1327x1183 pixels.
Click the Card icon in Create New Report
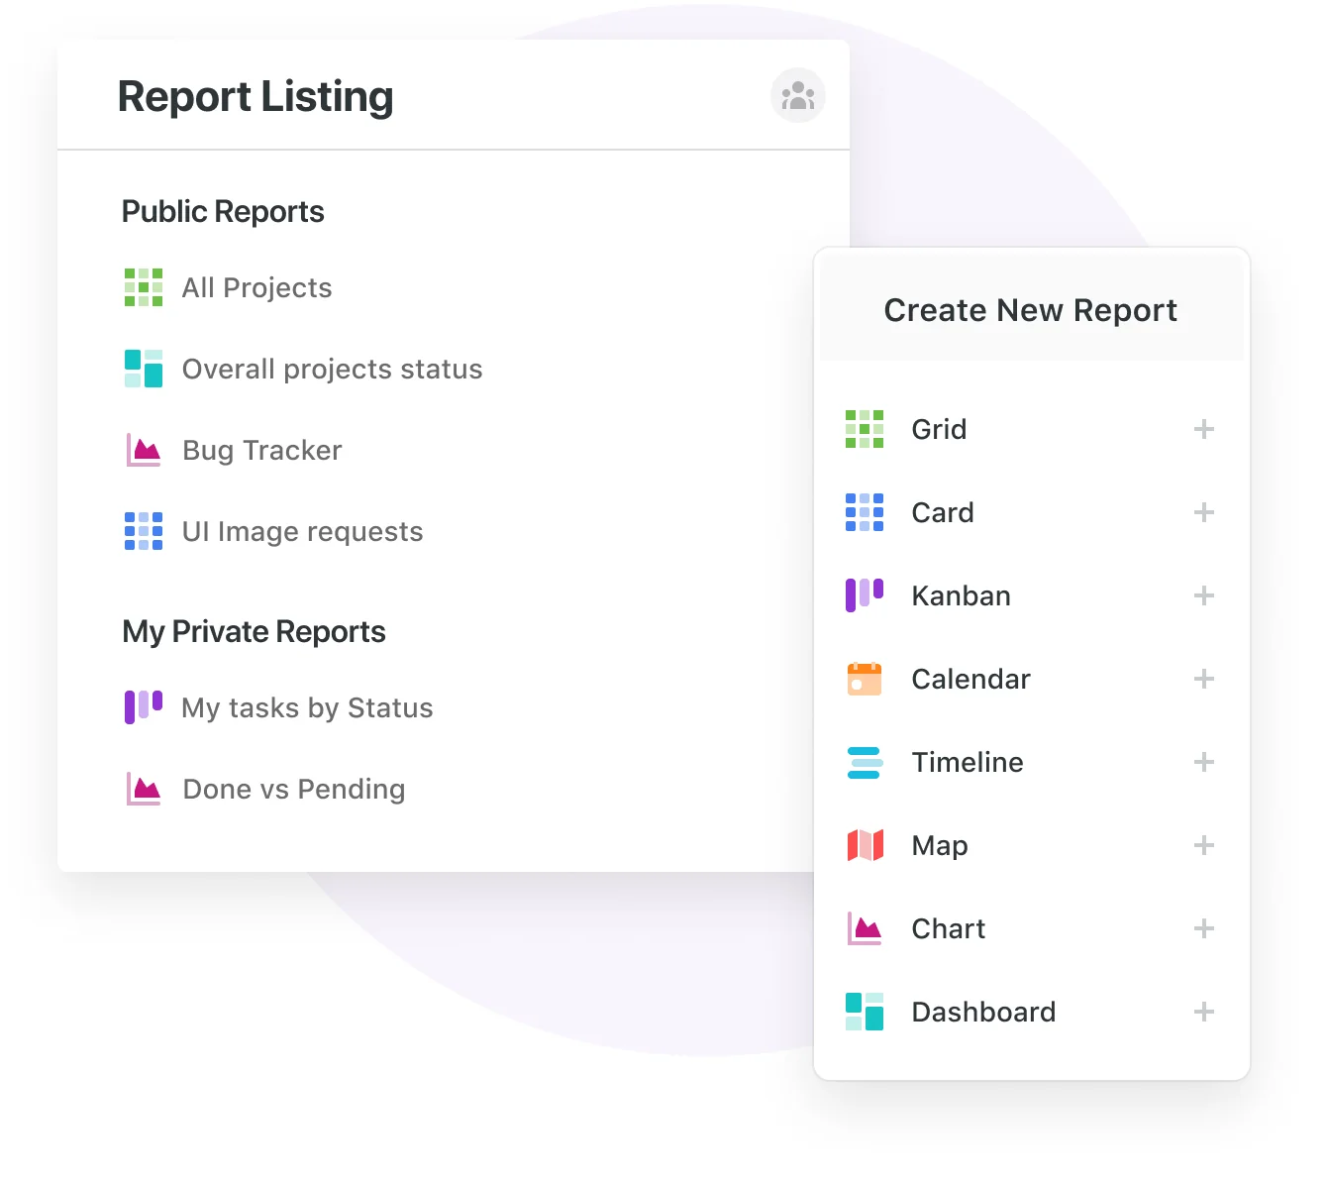(x=865, y=512)
